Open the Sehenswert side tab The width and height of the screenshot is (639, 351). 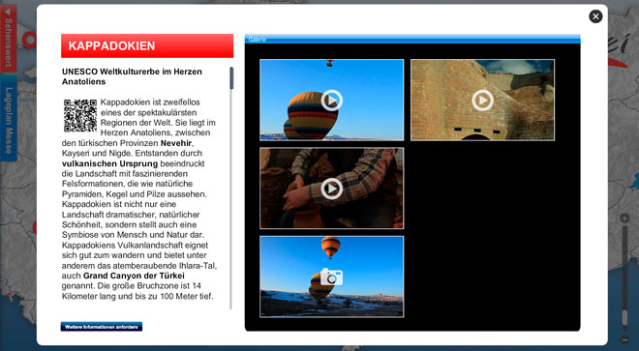pos(8,39)
